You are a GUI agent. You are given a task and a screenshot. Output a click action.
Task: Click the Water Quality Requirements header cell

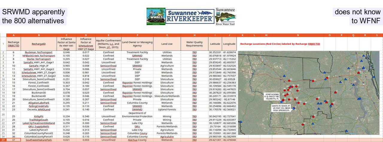point(194,44)
